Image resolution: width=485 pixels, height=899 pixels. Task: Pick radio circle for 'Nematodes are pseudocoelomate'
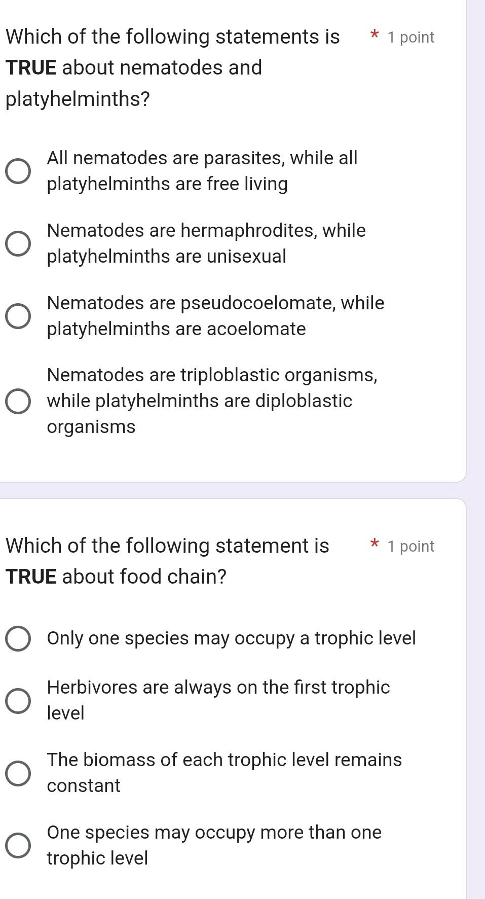pos(18,316)
